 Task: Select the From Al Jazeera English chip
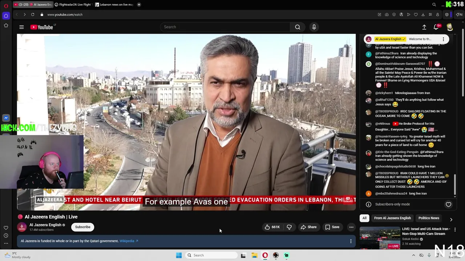click(x=392, y=218)
